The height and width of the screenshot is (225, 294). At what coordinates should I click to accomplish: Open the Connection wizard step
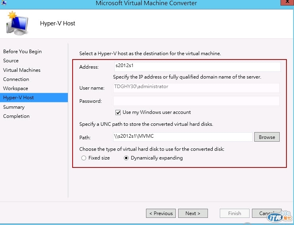click(16, 79)
